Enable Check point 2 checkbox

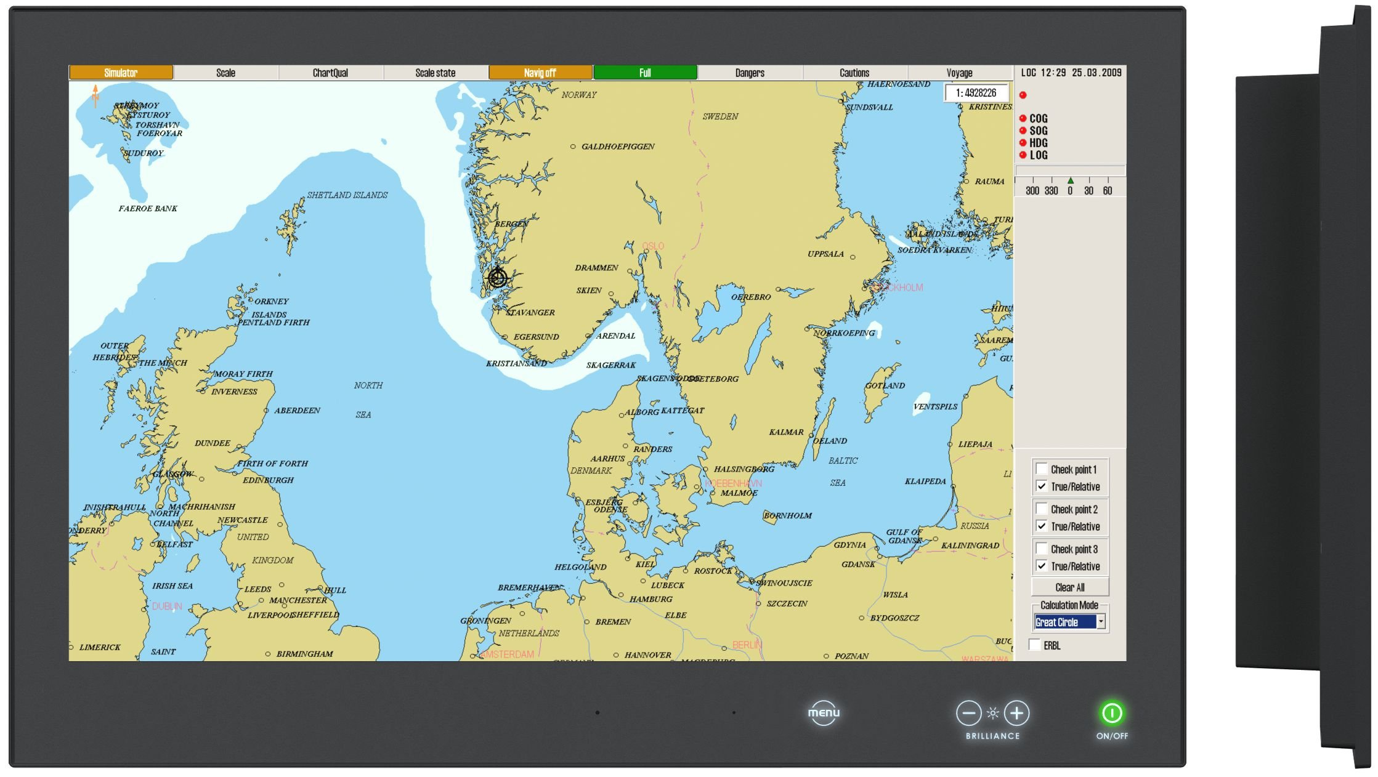point(1042,509)
